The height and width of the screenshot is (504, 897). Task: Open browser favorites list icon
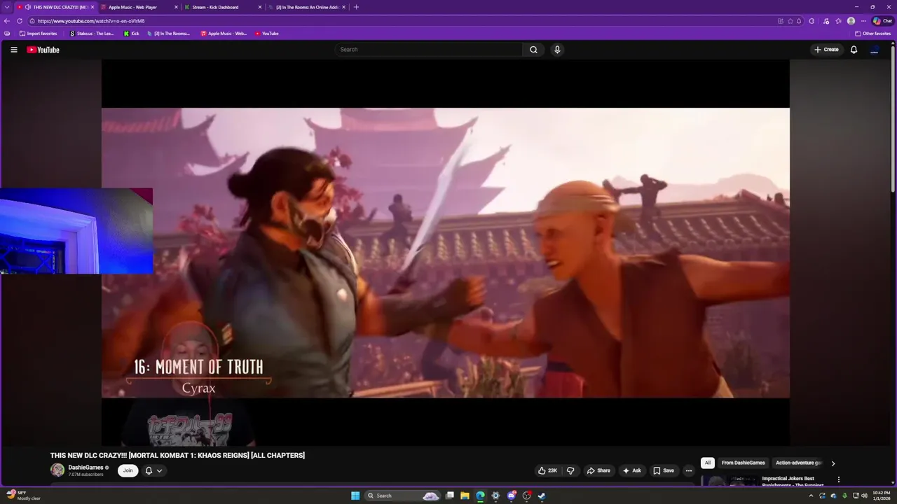coord(838,21)
